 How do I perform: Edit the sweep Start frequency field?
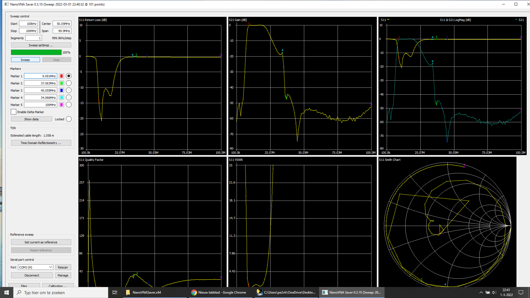(x=28, y=23)
